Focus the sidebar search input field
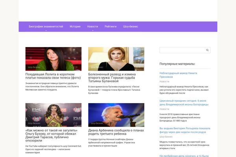The image size is (236, 157). [185, 50]
